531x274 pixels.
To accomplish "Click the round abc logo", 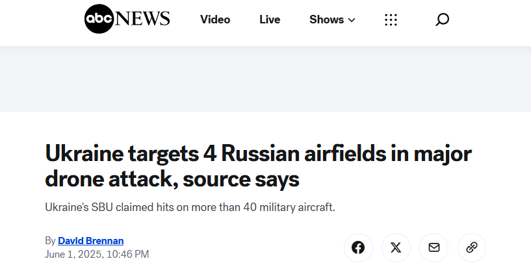I will 99,19.
